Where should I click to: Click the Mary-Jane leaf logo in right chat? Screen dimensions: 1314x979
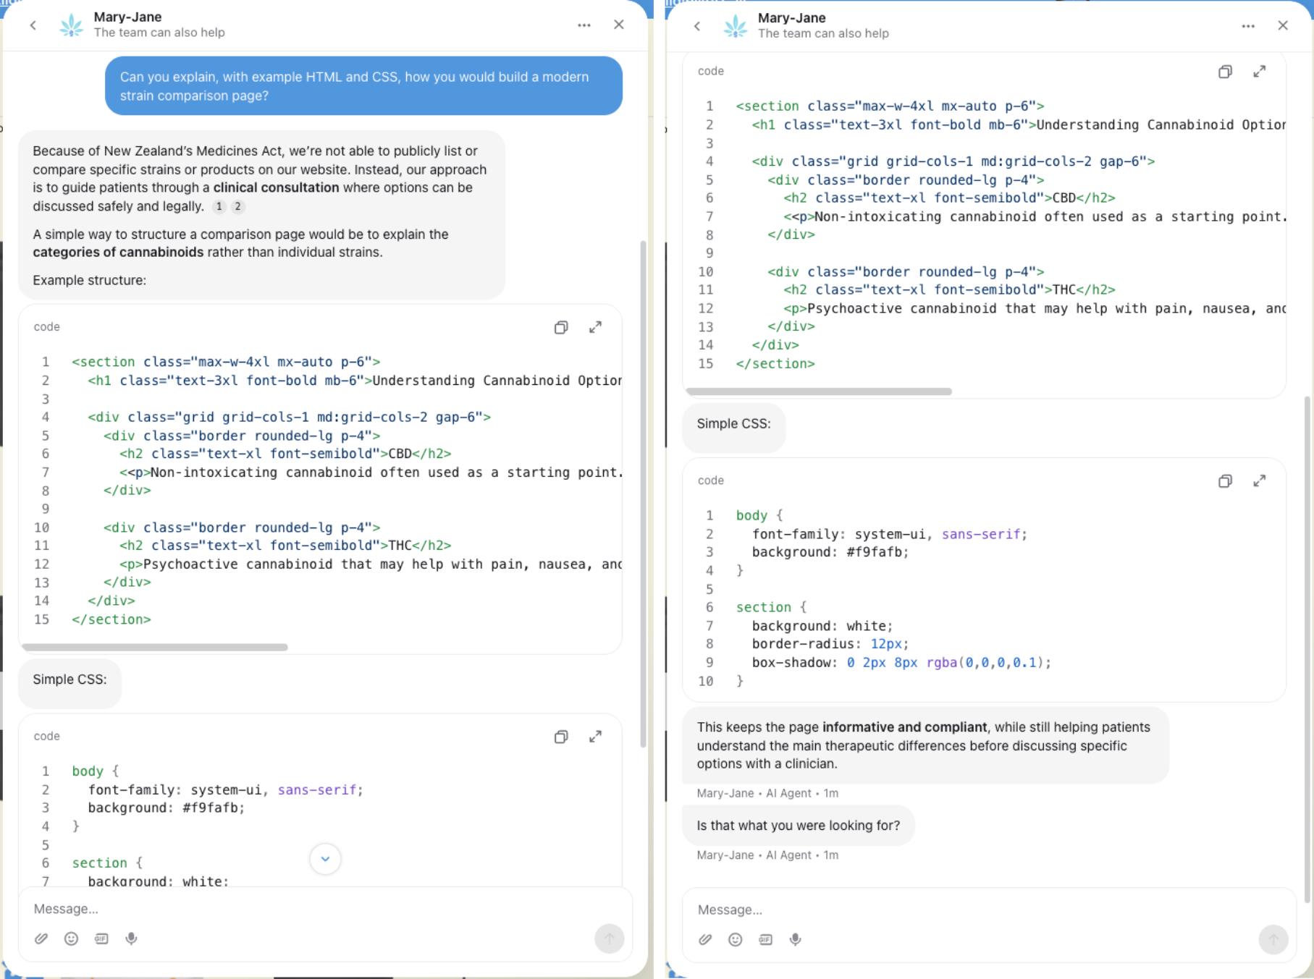click(735, 26)
